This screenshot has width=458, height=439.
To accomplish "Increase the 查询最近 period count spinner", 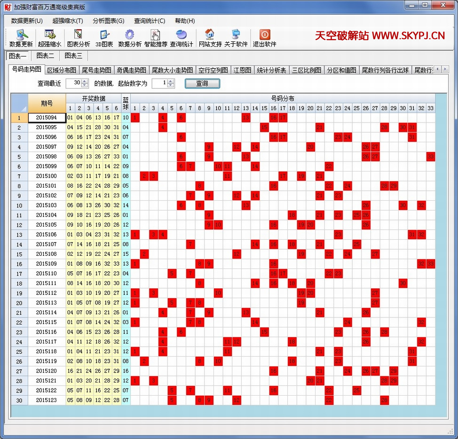I will tap(85, 81).
